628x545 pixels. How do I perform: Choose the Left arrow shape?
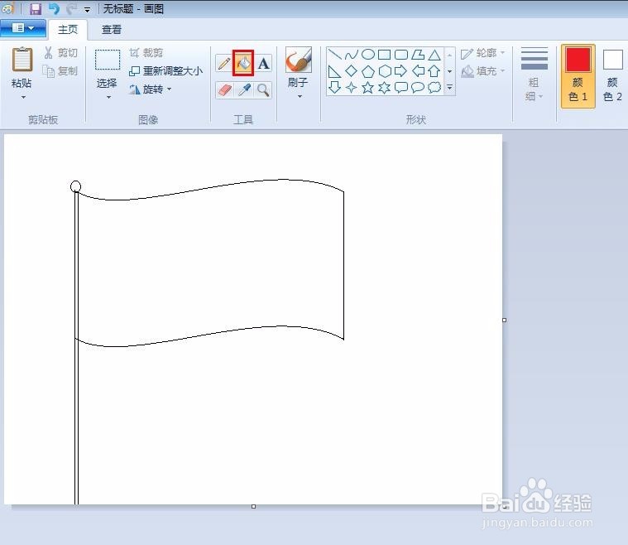pyautogui.click(x=418, y=71)
